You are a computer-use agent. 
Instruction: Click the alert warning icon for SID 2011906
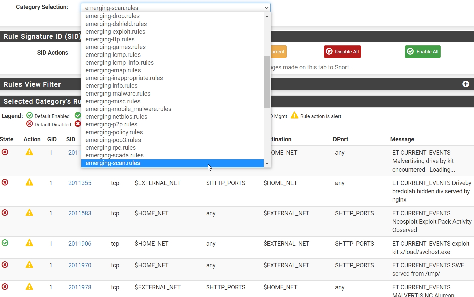[29, 243]
